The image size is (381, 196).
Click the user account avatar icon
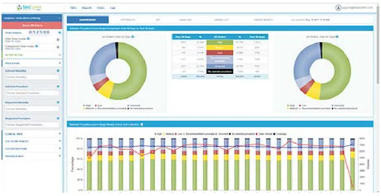click(339, 8)
